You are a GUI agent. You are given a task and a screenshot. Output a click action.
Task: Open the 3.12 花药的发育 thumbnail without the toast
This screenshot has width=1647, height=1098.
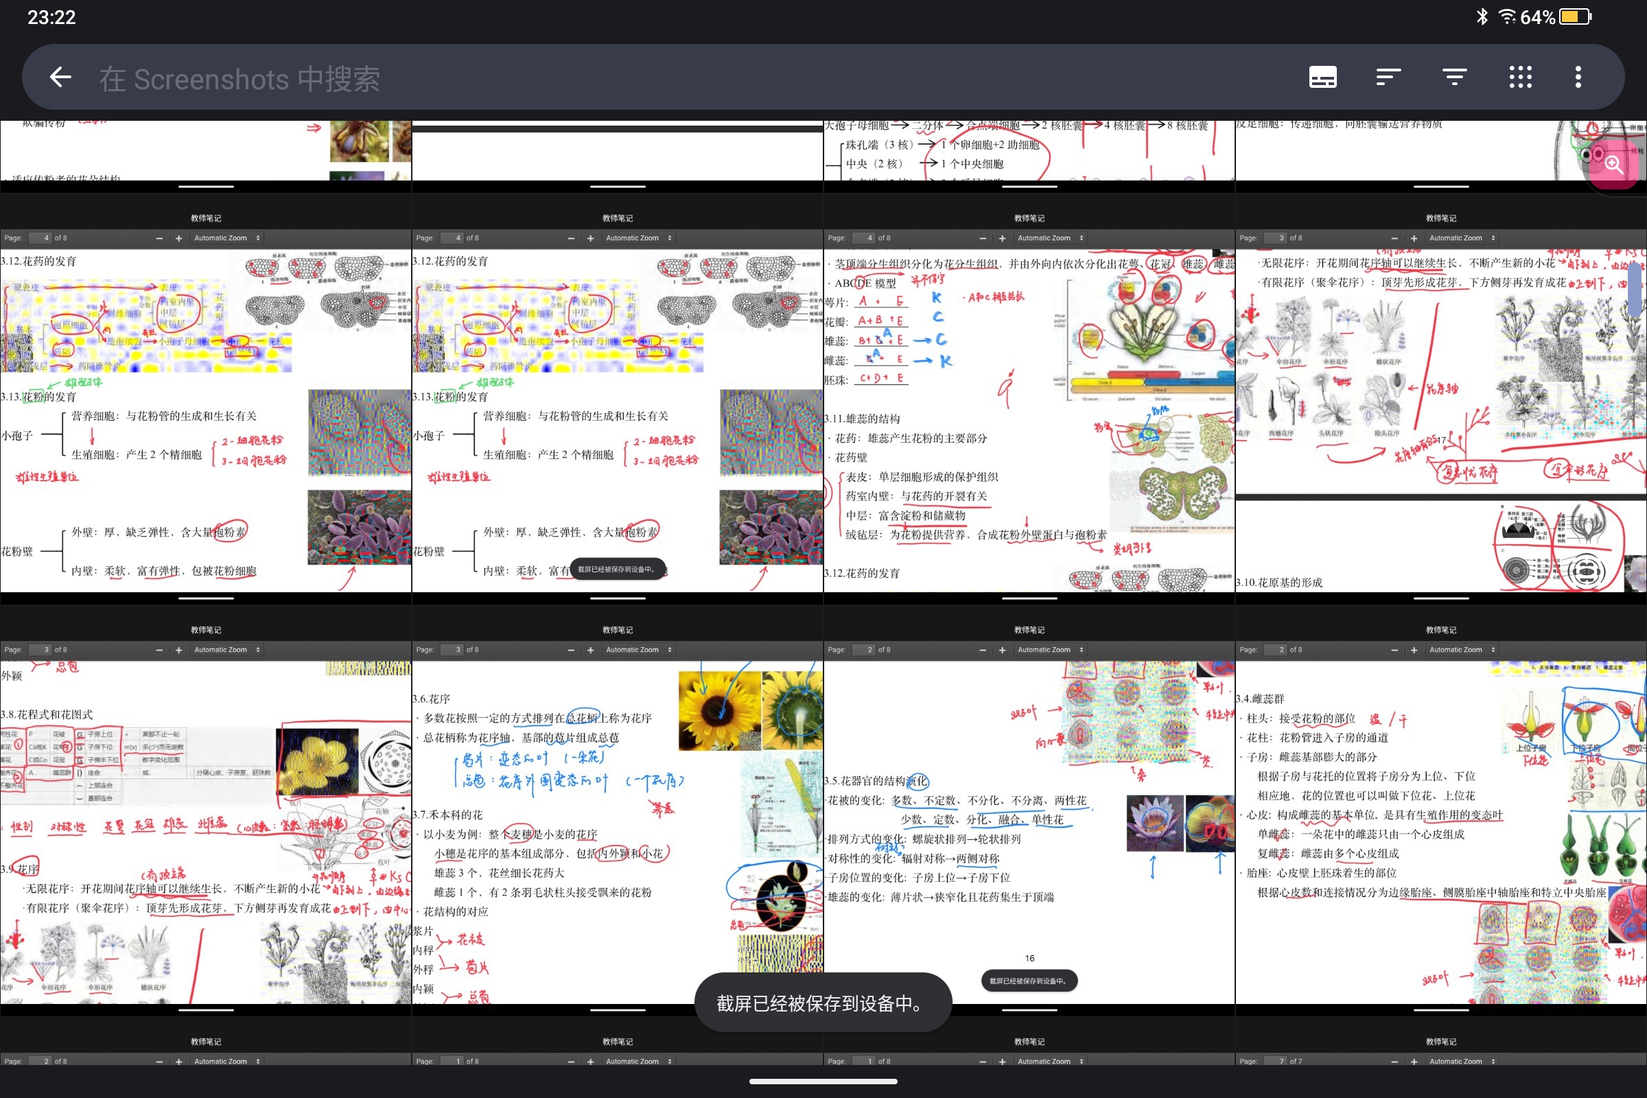pyautogui.click(x=206, y=399)
